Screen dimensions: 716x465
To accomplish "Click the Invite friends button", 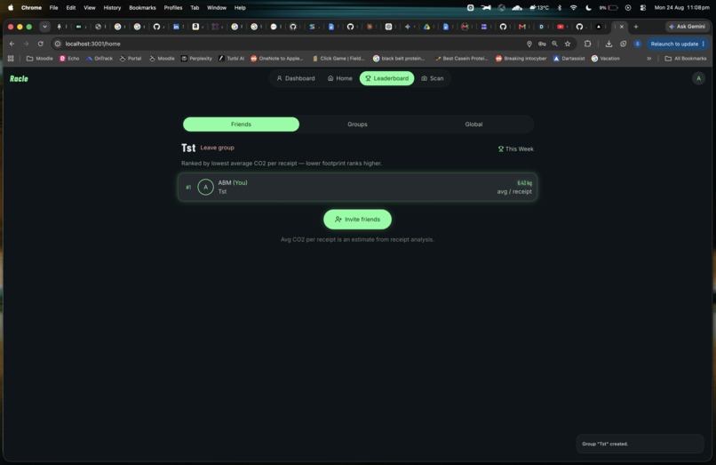I will [357, 220].
